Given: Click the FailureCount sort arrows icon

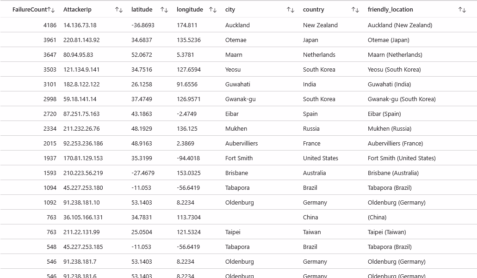Looking at the screenshot, I should [51, 10].
